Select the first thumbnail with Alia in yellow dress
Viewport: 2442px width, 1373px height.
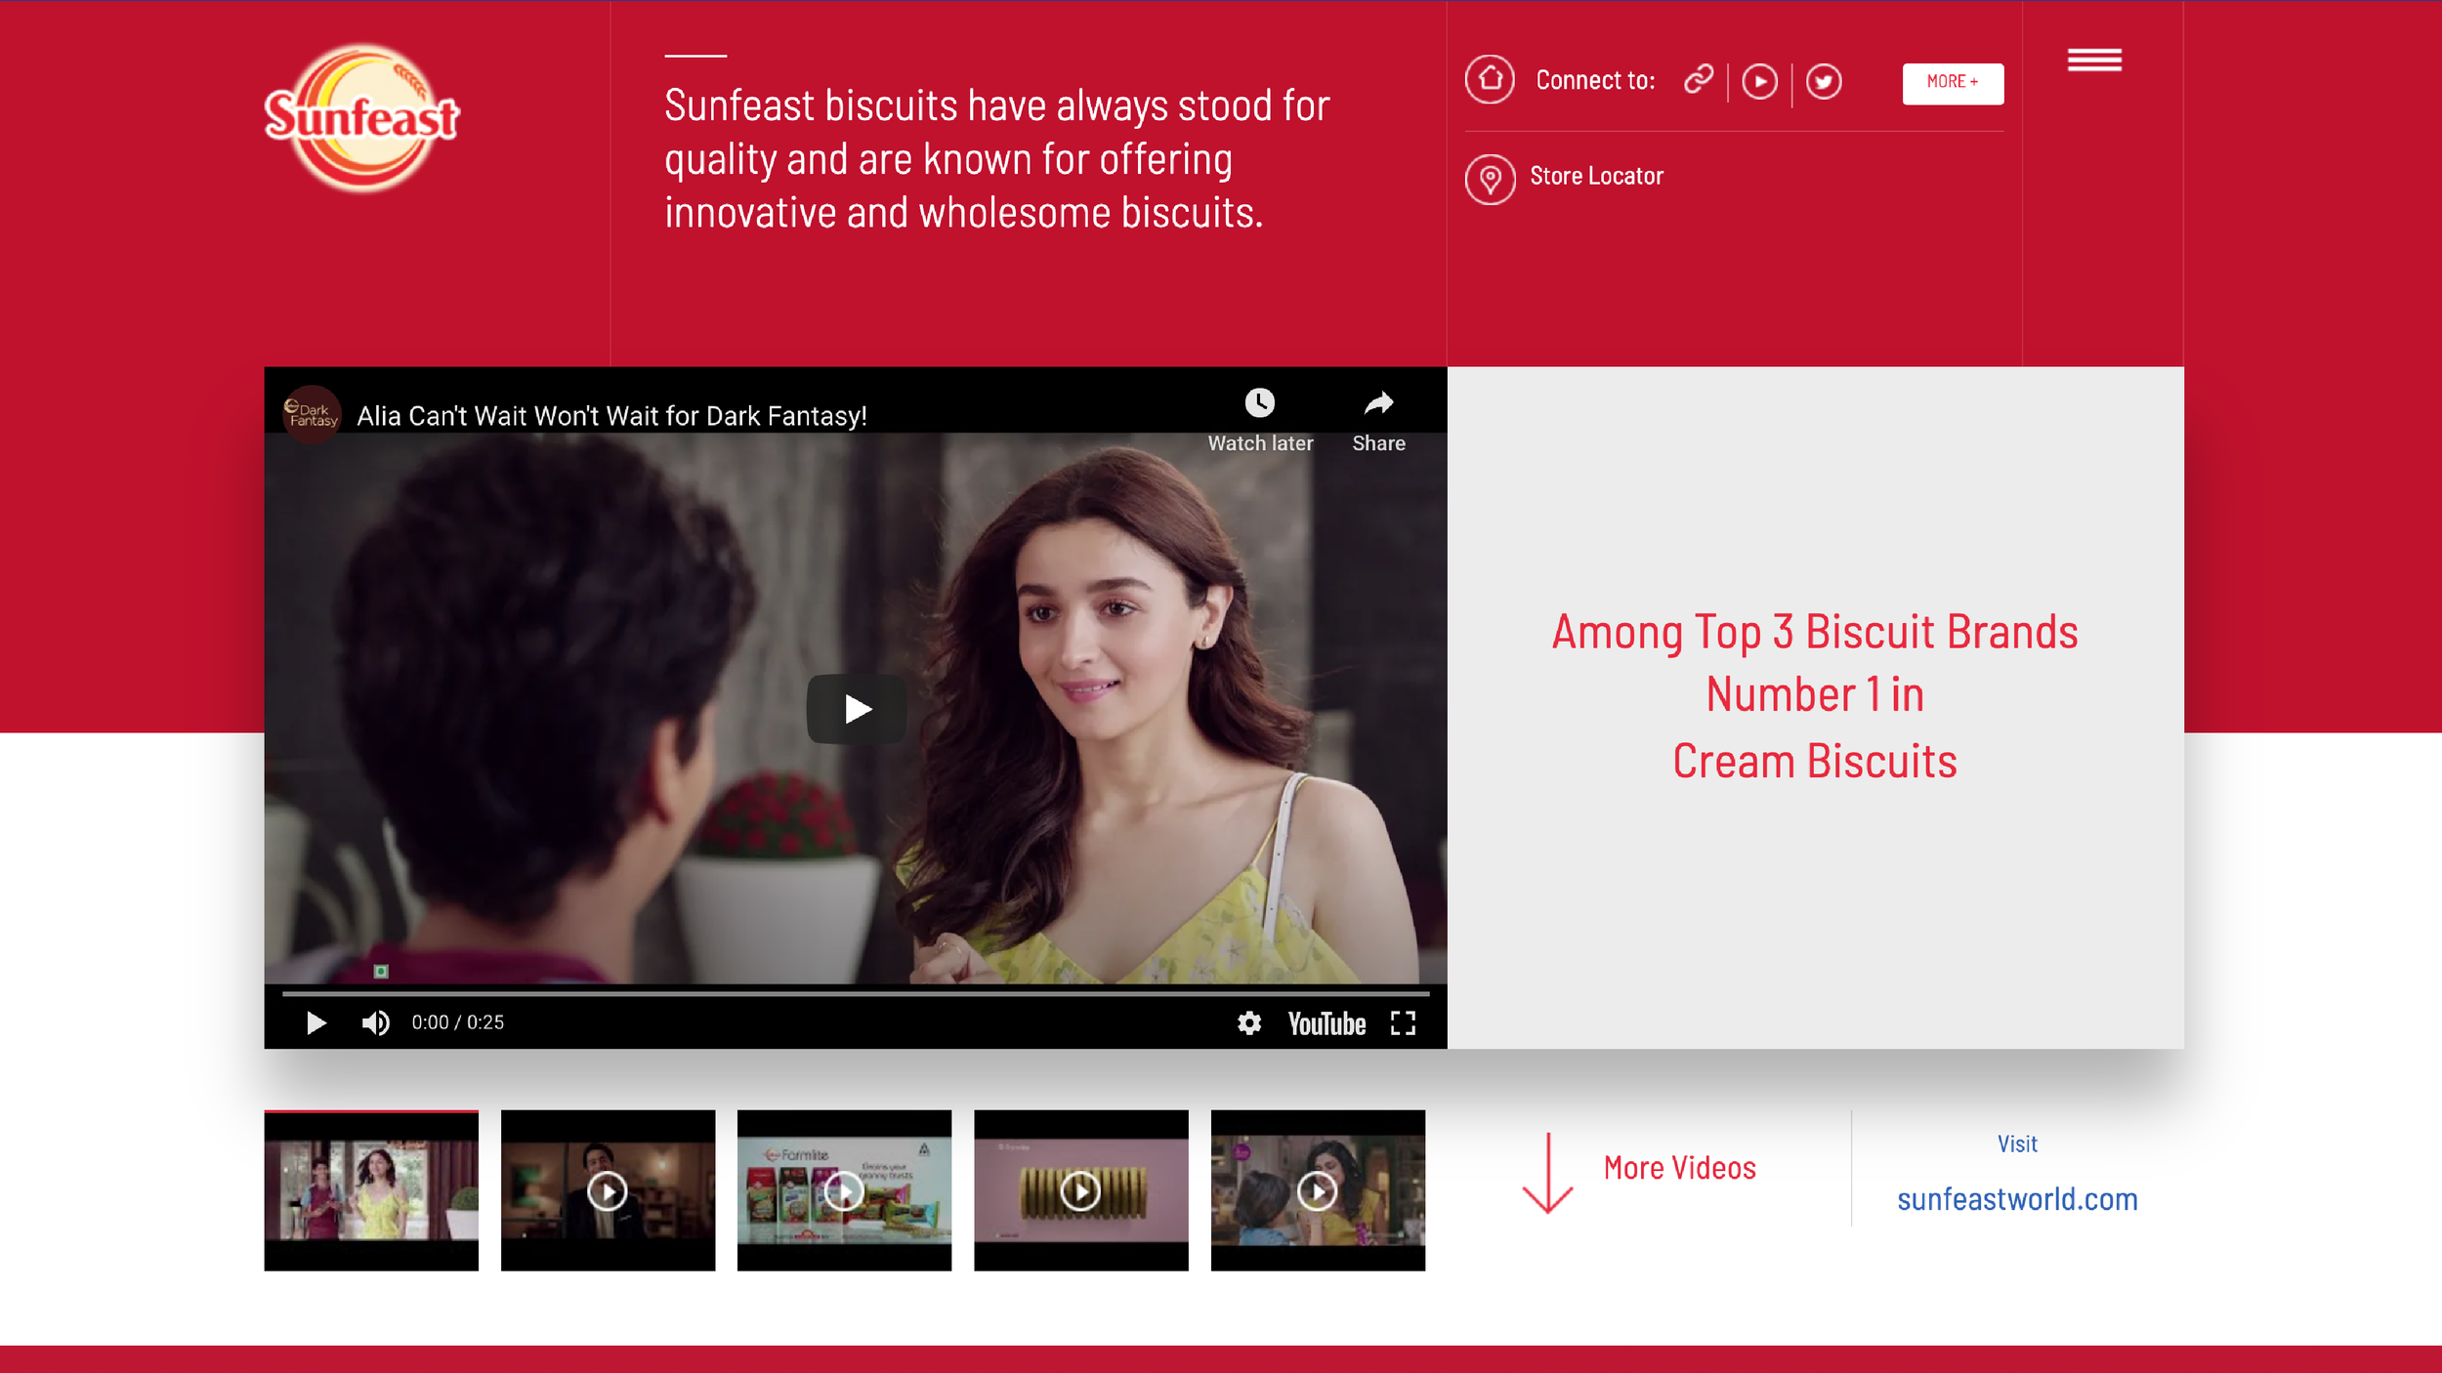click(x=371, y=1190)
